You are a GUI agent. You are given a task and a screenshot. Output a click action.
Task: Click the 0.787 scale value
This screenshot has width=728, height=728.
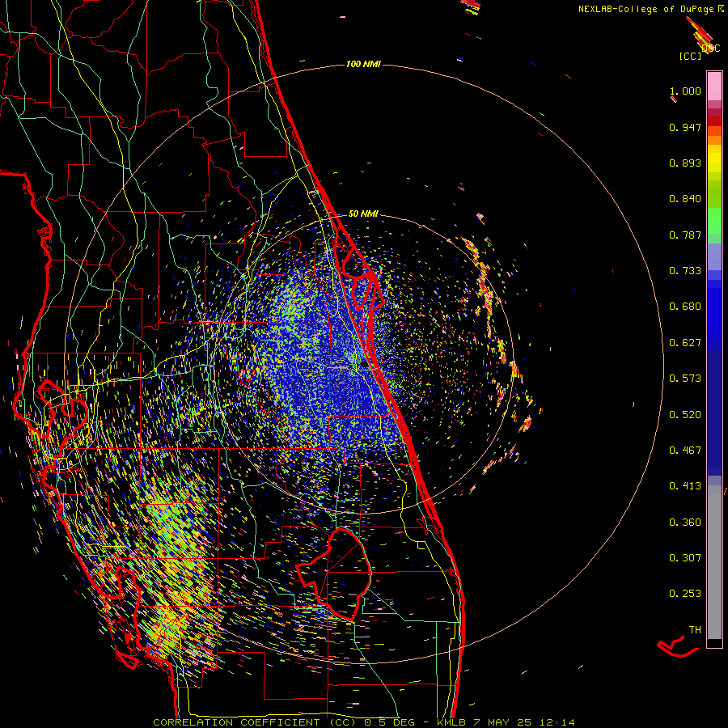(x=685, y=235)
